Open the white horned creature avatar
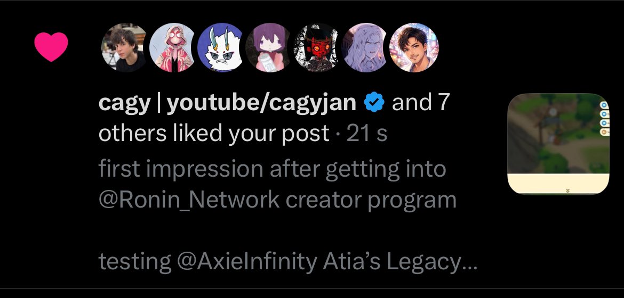 [x=221, y=47]
